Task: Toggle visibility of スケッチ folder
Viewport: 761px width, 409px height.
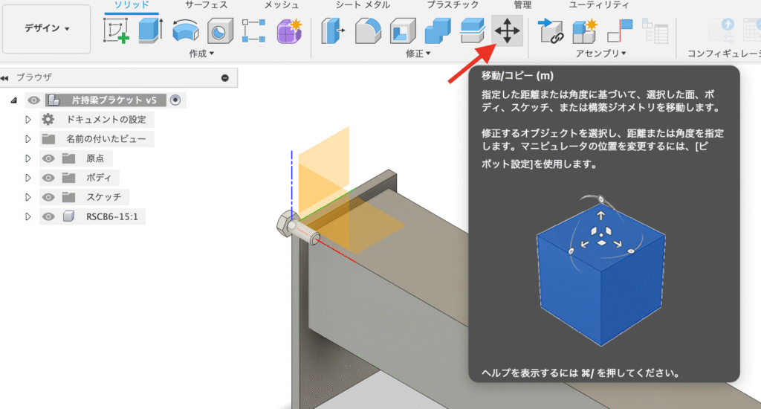Action: [48, 197]
